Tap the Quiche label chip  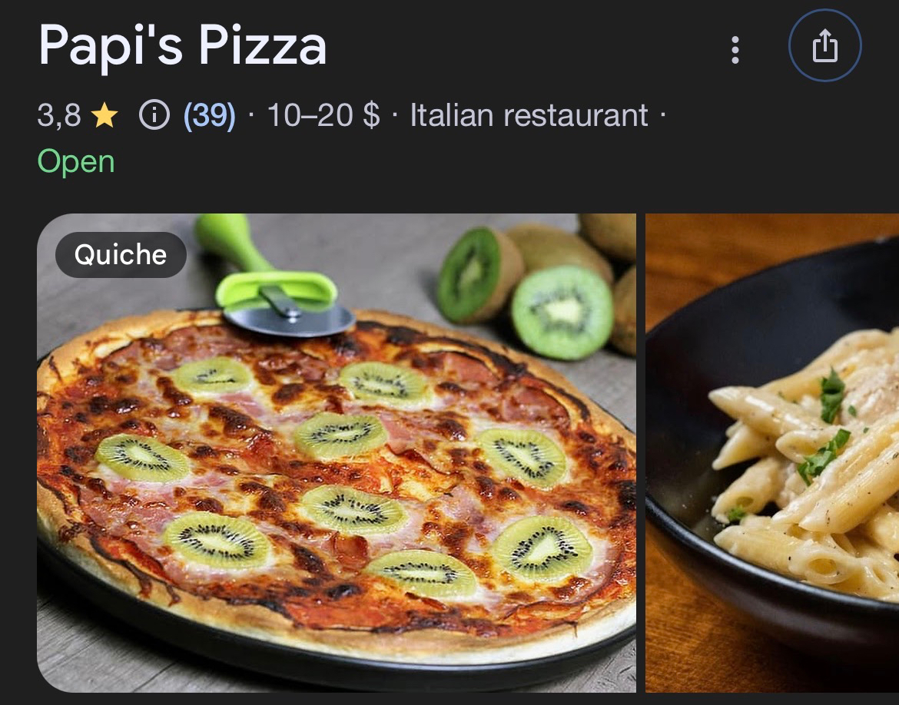tap(121, 254)
